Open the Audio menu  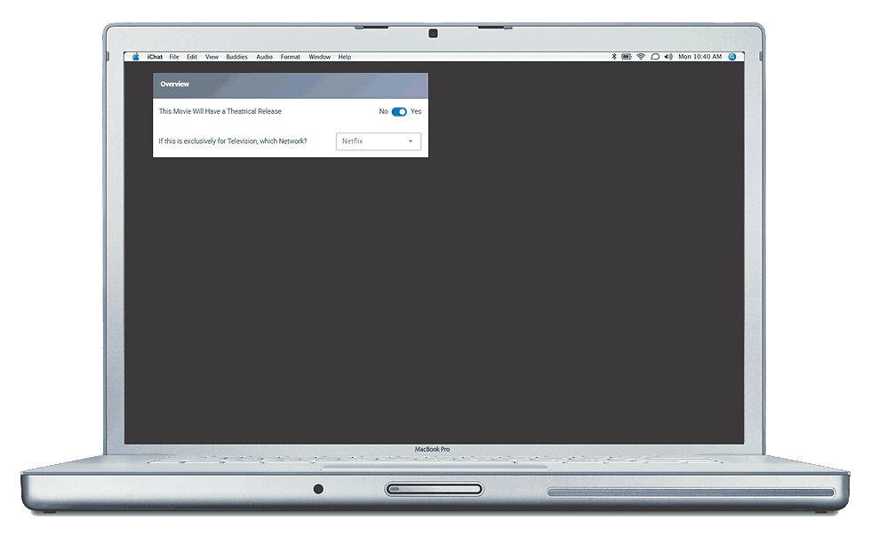[x=265, y=57]
